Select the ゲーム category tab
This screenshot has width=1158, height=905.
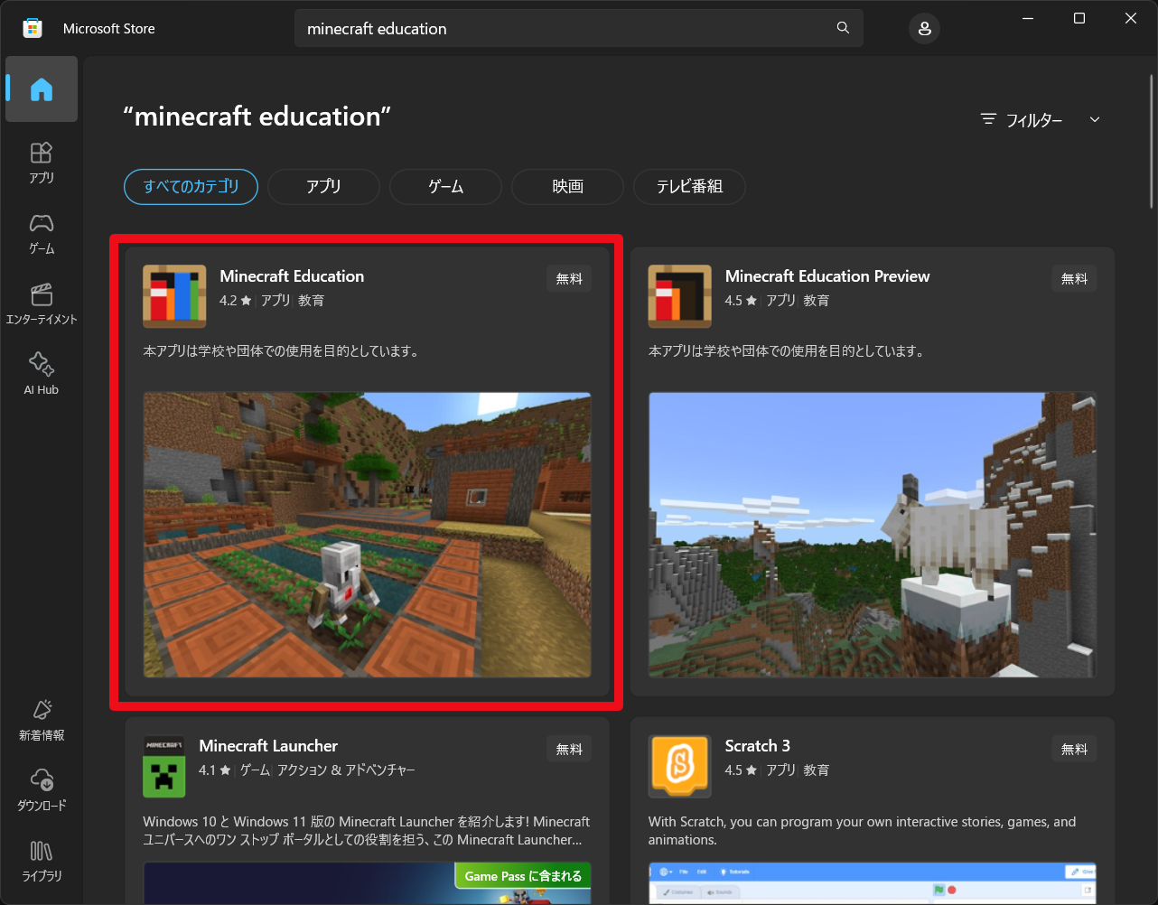pos(445,187)
